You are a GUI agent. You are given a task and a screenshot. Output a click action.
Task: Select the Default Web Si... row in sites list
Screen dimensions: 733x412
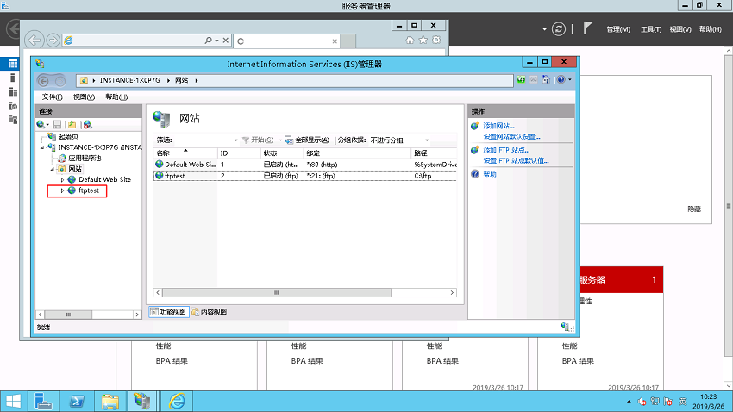305,165
